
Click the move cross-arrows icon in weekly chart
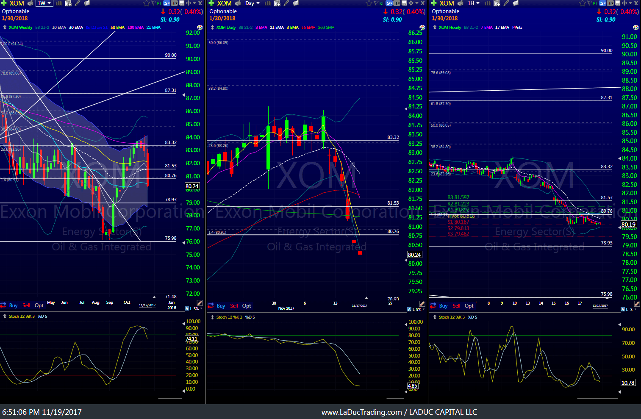[x=188, y=3]
